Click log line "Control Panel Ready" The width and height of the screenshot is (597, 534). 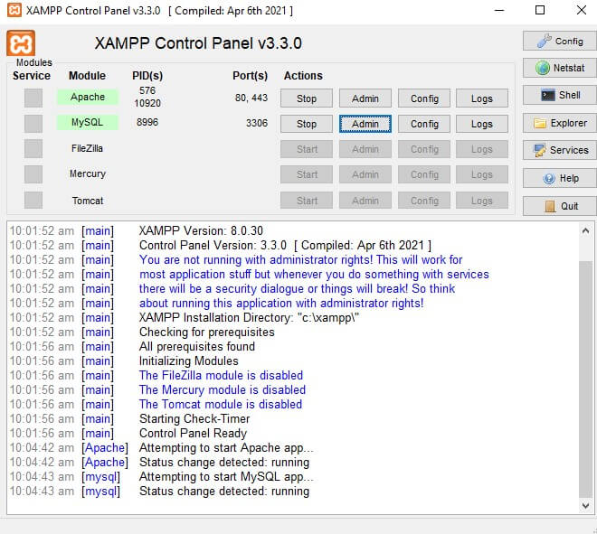point(193,433)
